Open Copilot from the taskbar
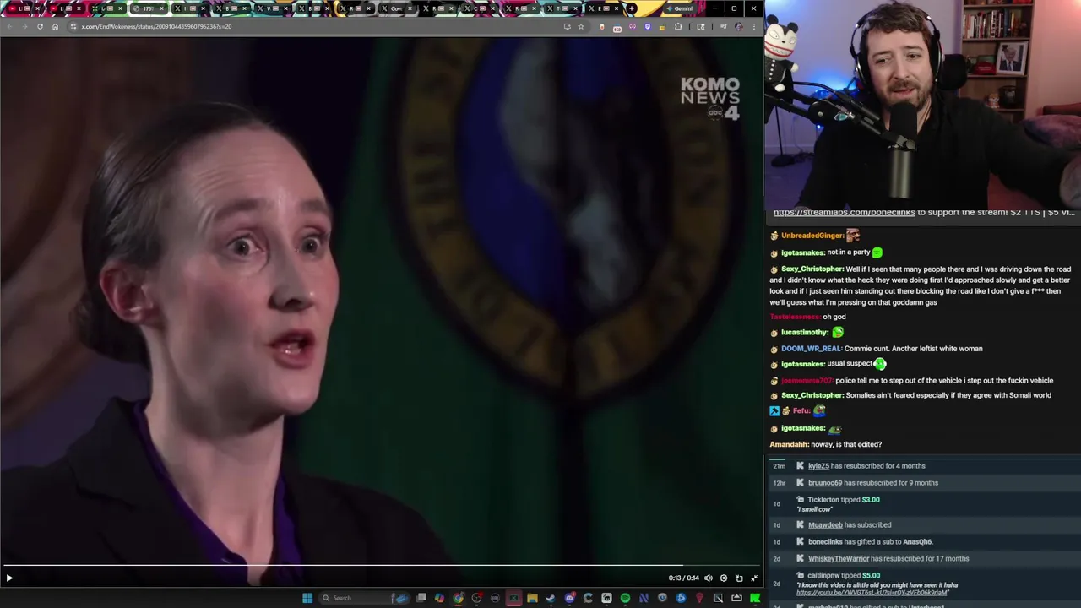 tap(439, 598)
